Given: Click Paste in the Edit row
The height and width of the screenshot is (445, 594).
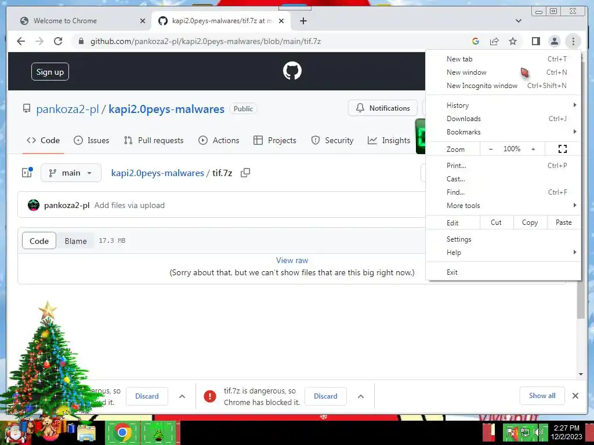Looking at the screenshot, I should (x=564, y=222).
